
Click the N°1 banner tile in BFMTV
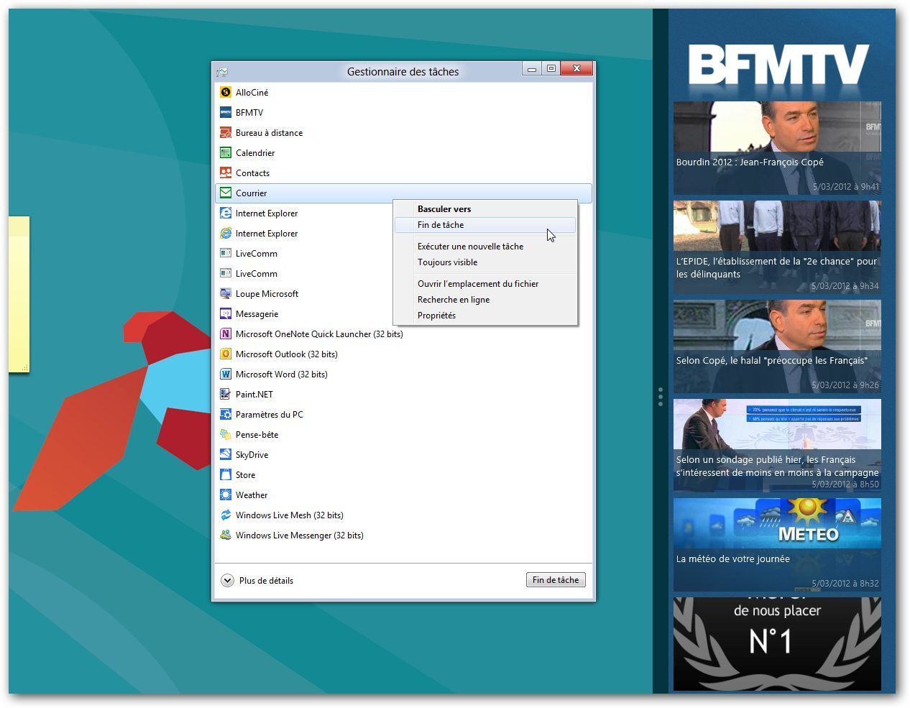point(777,644)
